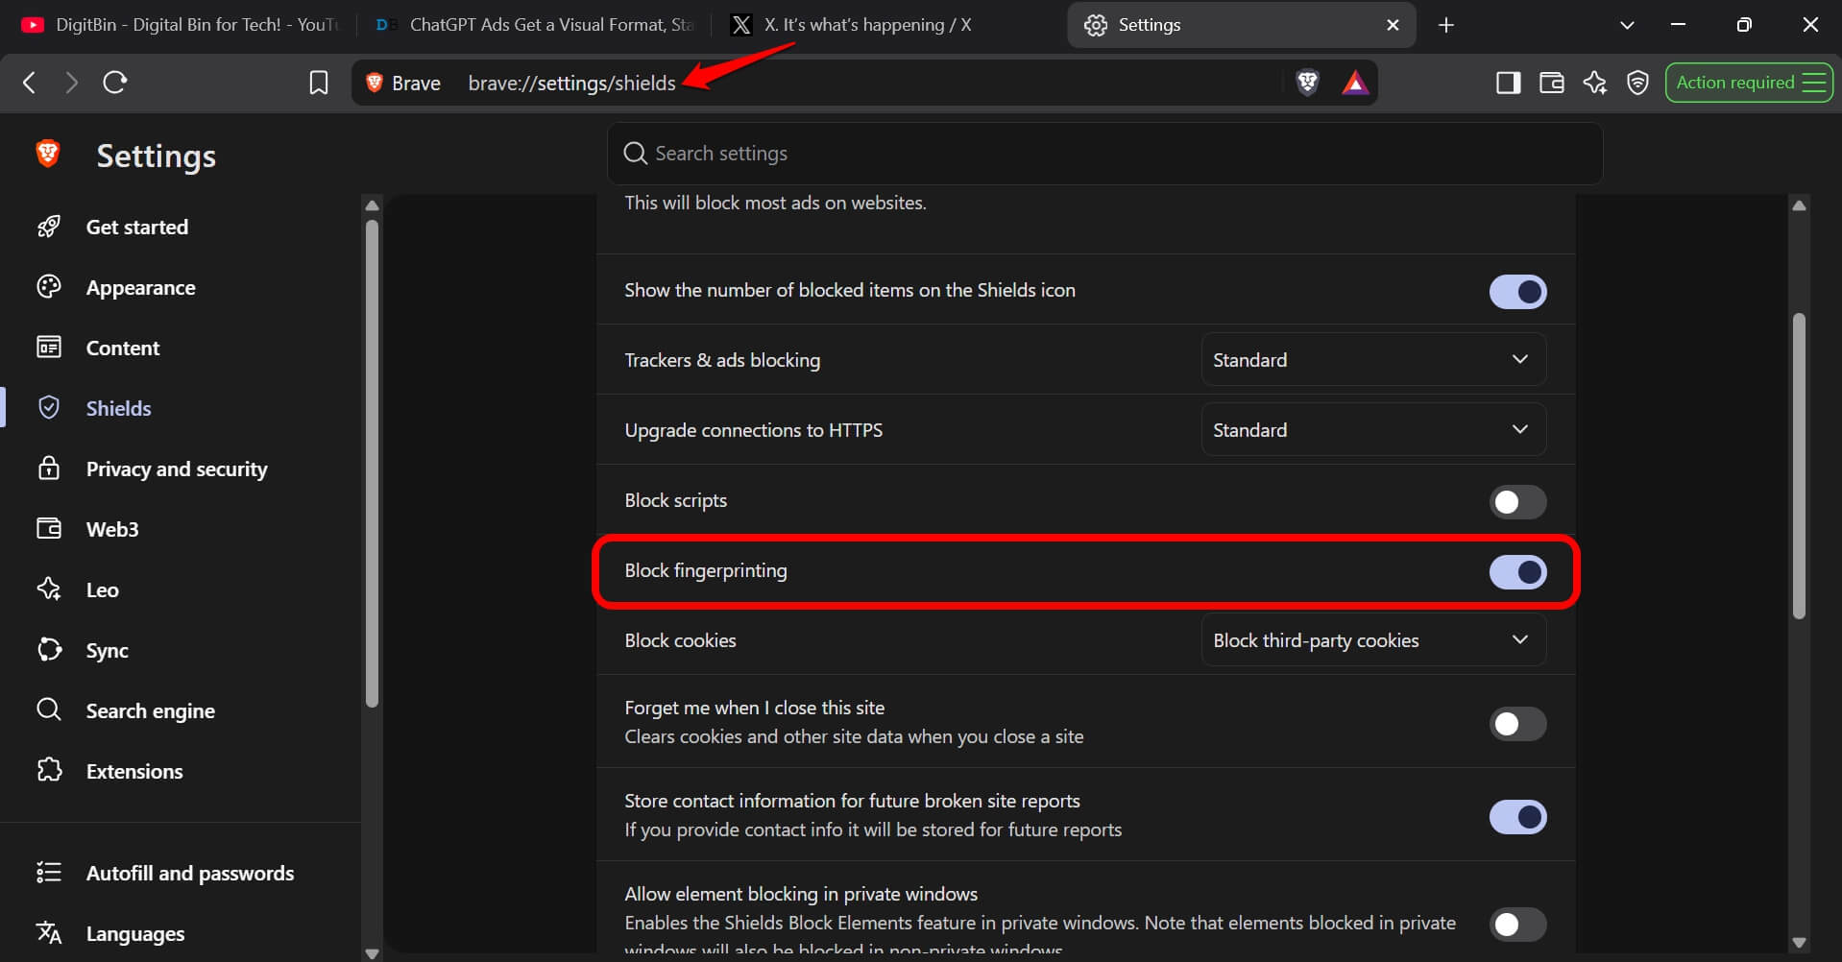
Task: Switch to ChatGPT Ads article tab
Action: 534,25
